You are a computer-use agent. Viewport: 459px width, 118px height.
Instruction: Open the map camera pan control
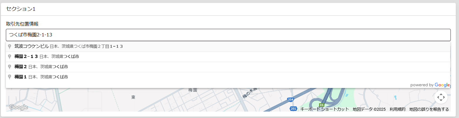(x=441, y=97)
